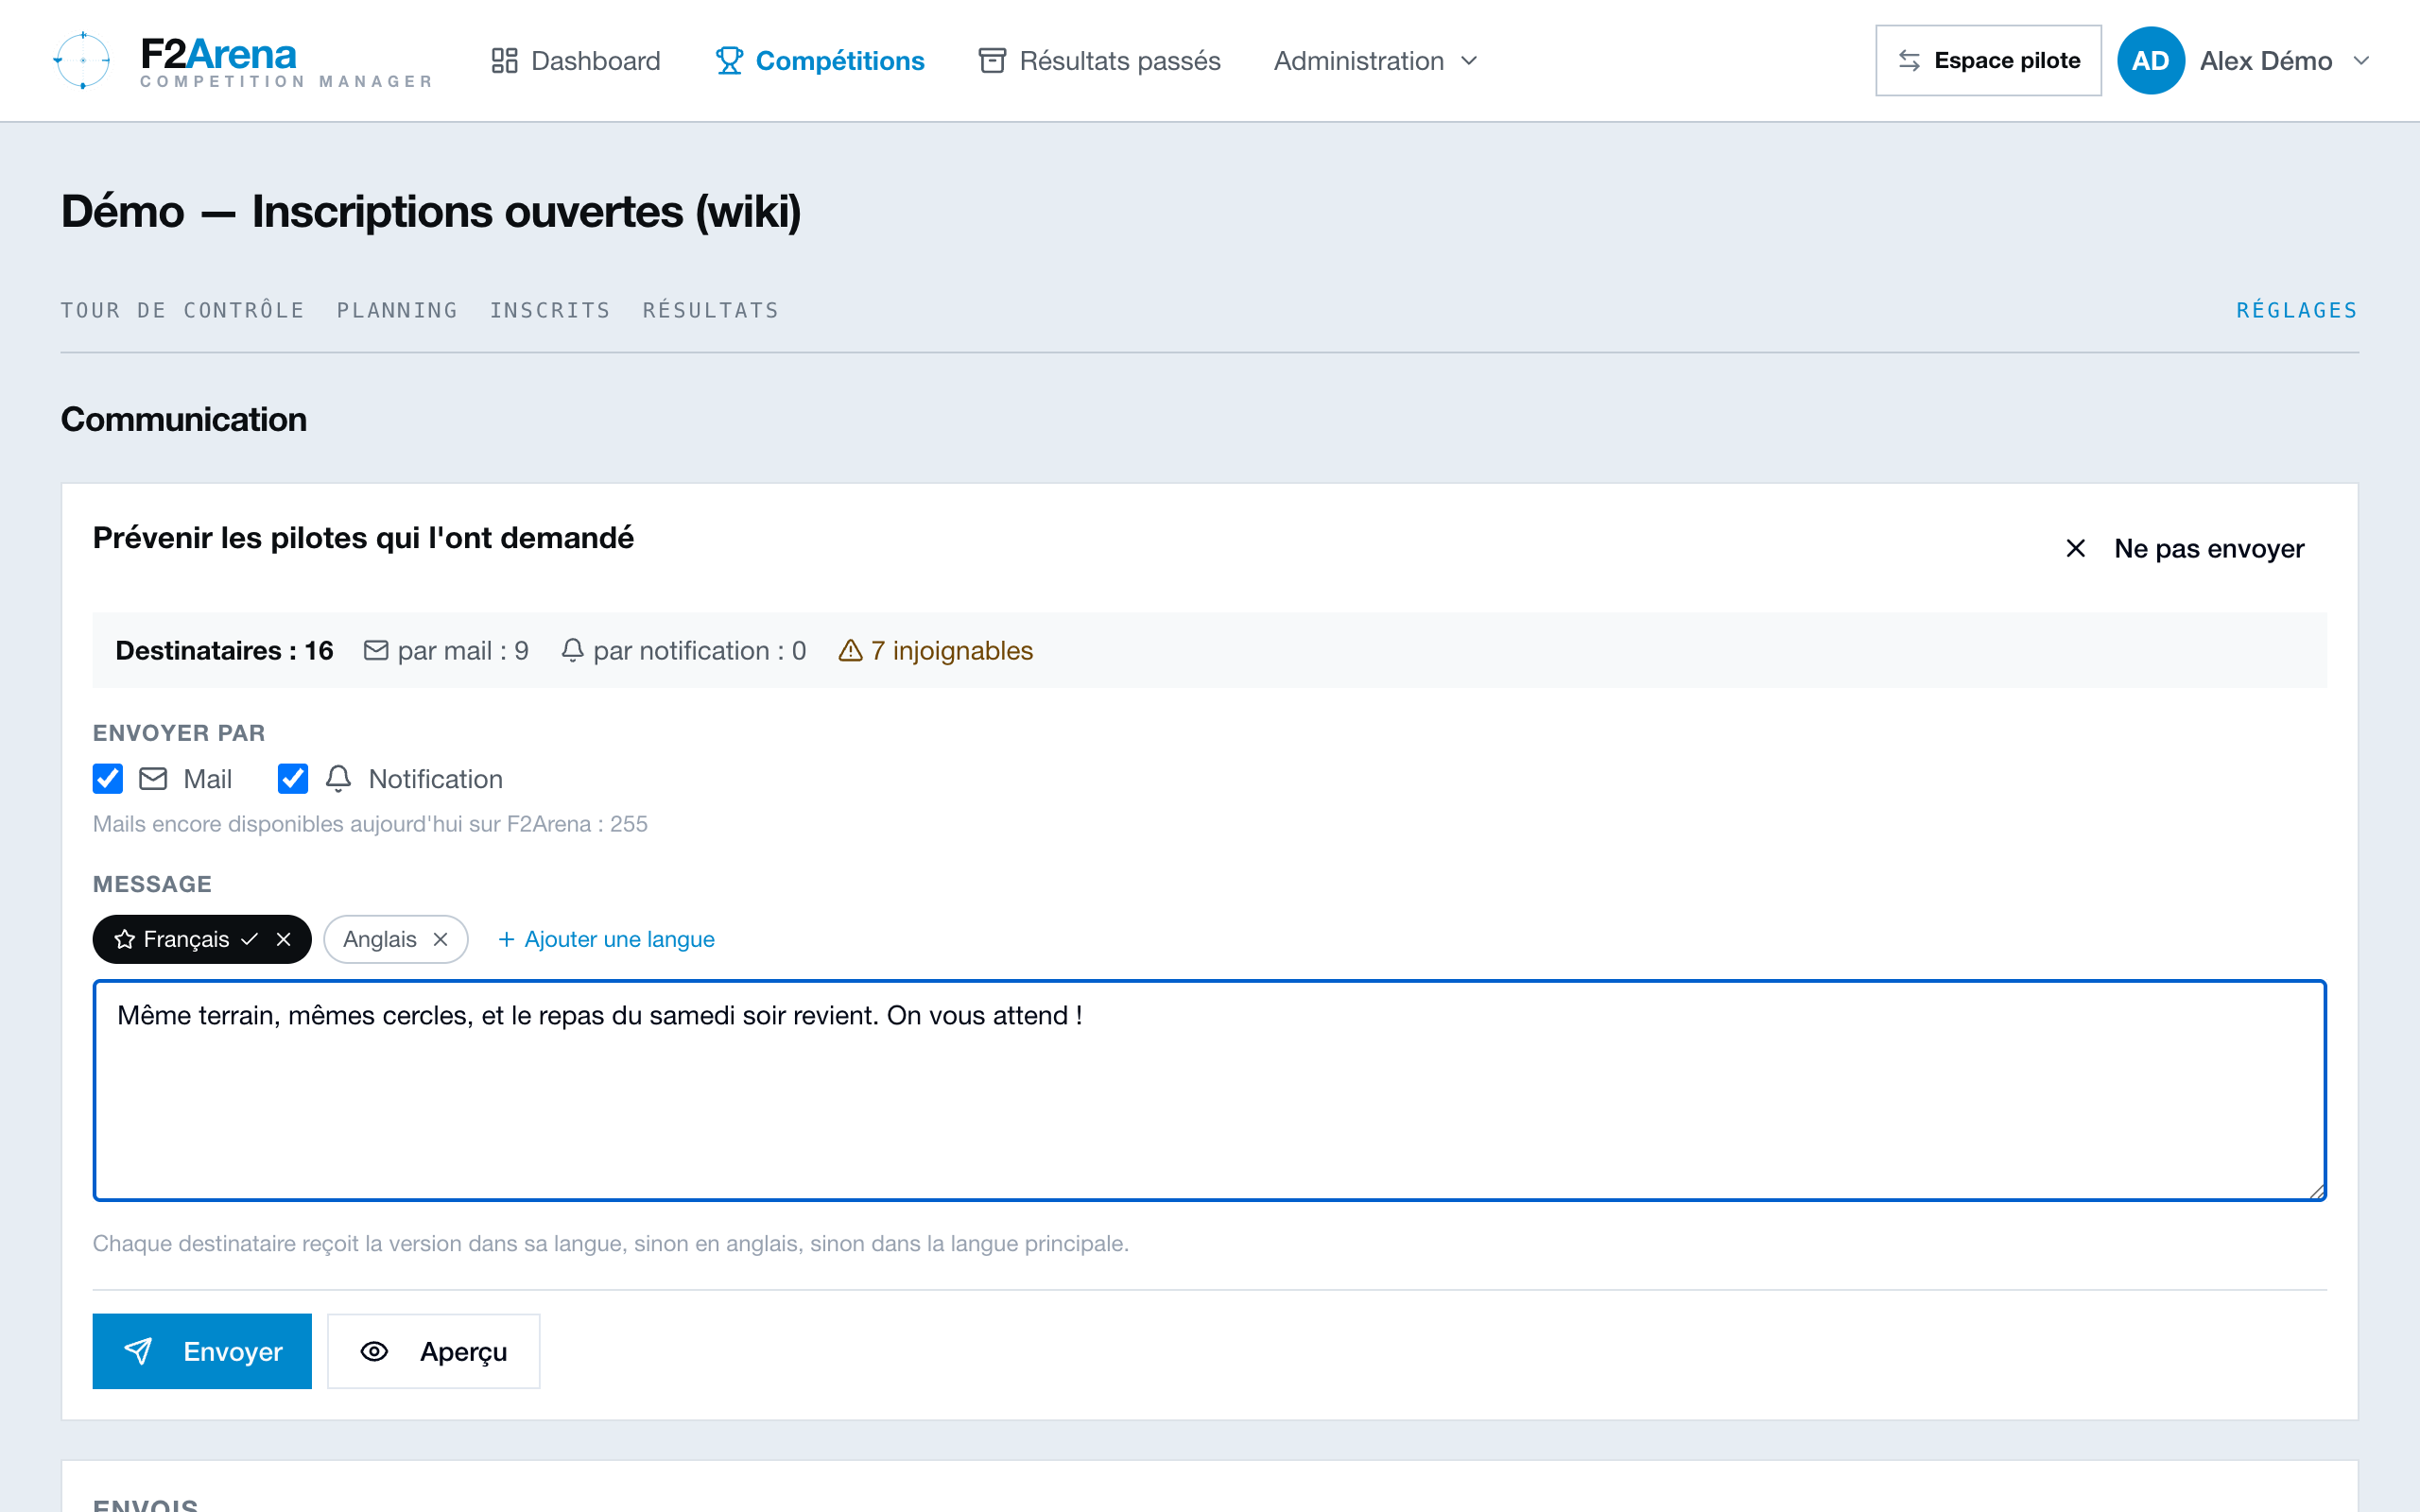Click the Ne pas envoyer button
This screenshot has height=1512, width=2420.
2185,548
